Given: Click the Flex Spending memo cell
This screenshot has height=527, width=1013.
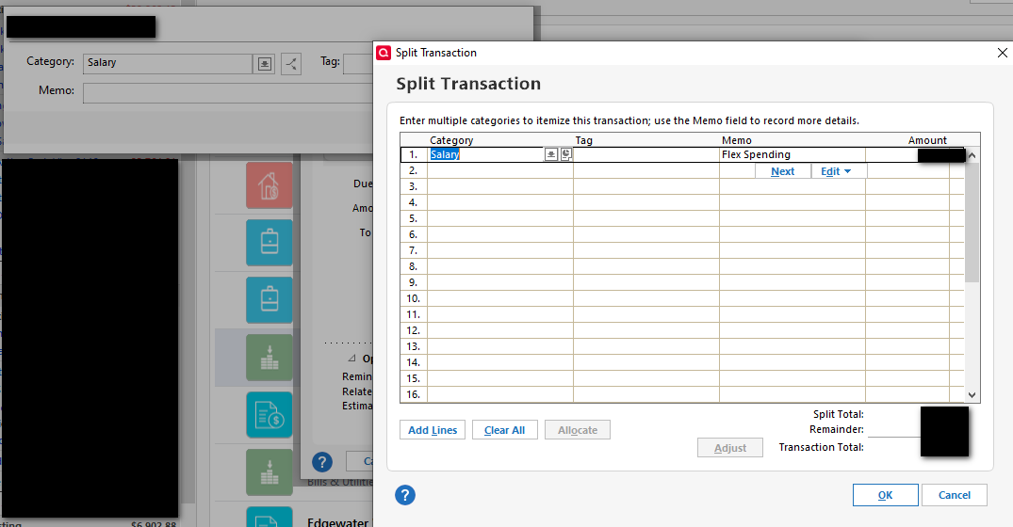Looking at the screenshot, I should point(792,154).
